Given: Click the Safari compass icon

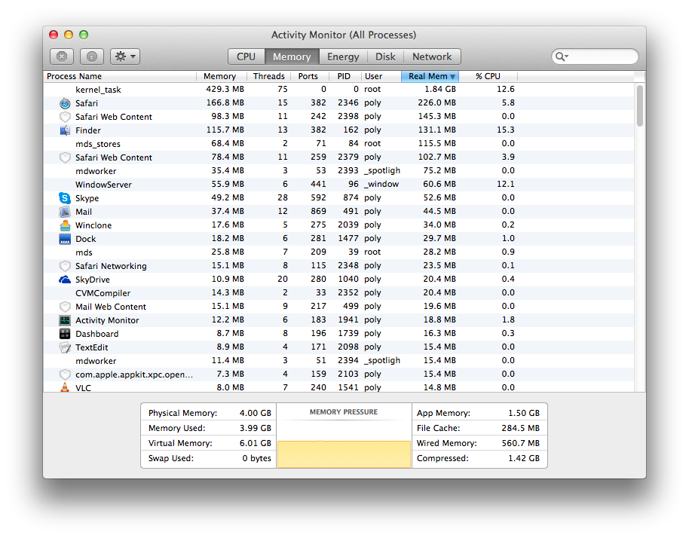Looking at the screenshot, I should (65, 103).
